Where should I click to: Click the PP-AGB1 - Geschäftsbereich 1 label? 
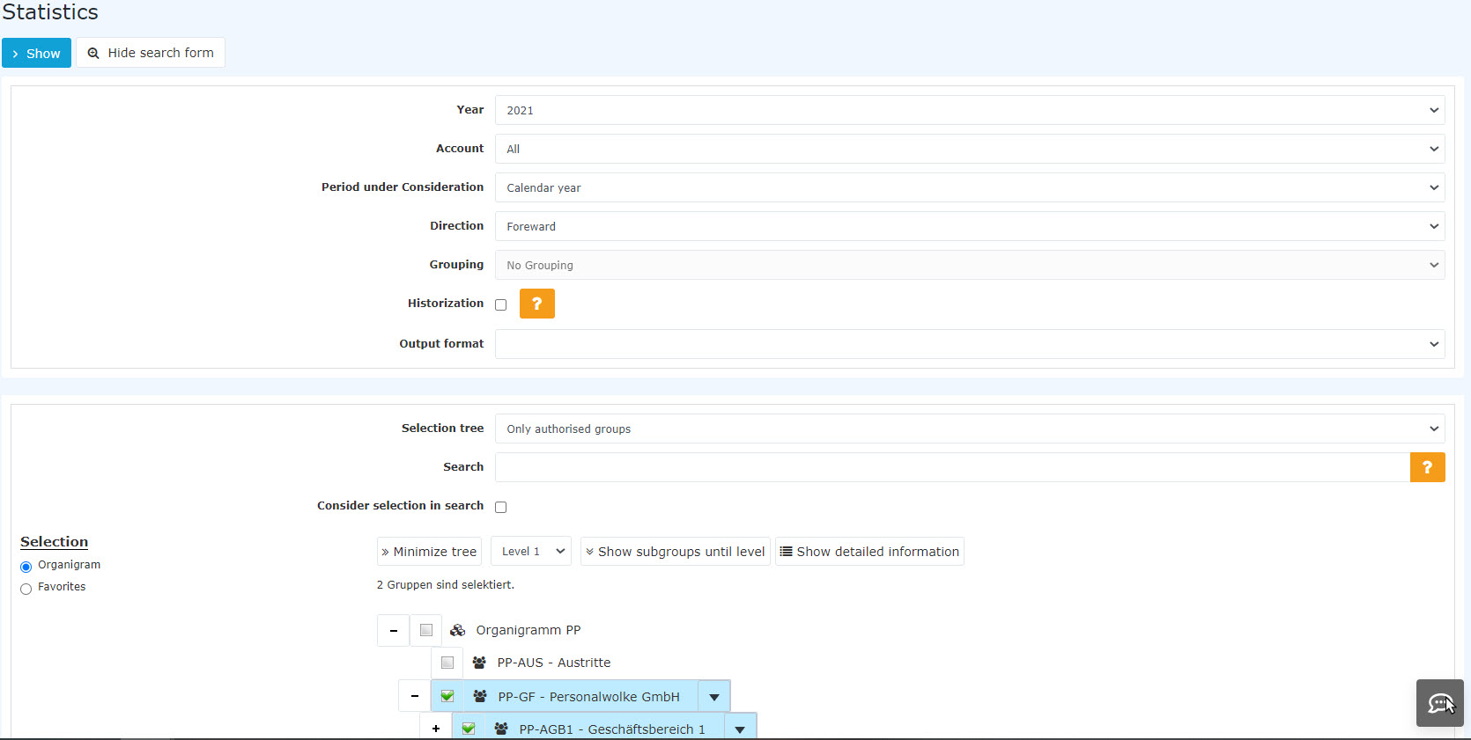(x=612, y=729)
